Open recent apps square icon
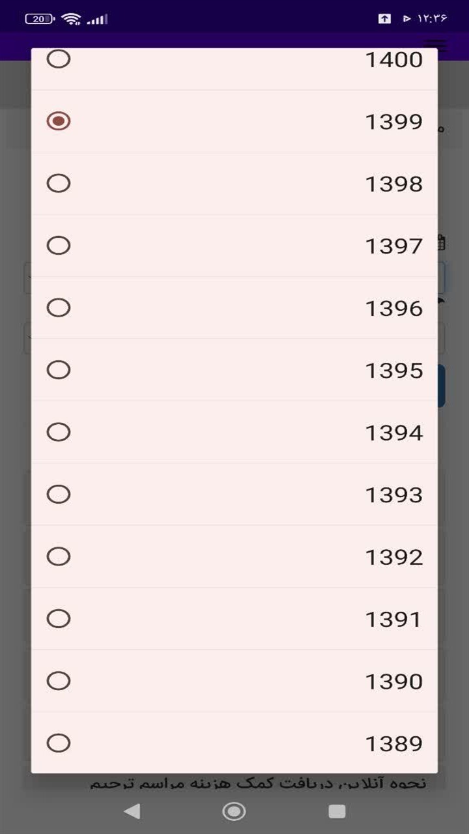Image resolution: width=469 pixels, height=834 pixels. 337,811
